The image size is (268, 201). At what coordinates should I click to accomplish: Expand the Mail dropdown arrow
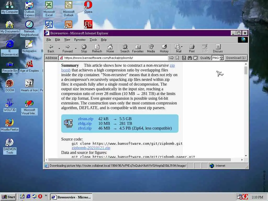pos(182,47)
